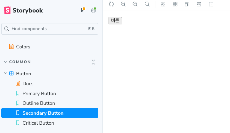Viewport: 230px width, 133px height.
Task: Click the expand/collapse all arrows beside COMMON
Action: coord(94,62)
